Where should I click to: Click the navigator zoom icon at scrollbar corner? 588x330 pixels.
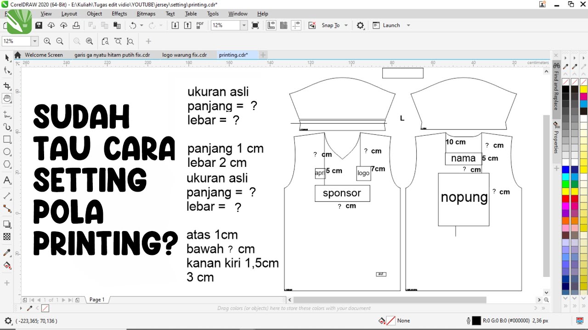coord(546,300)
